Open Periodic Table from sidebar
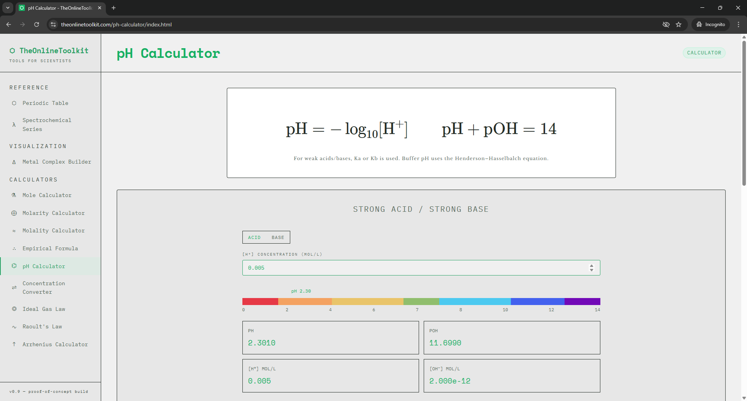Viewport: 747px width, 401px height. pyautogui.click(x=51, y=103)
